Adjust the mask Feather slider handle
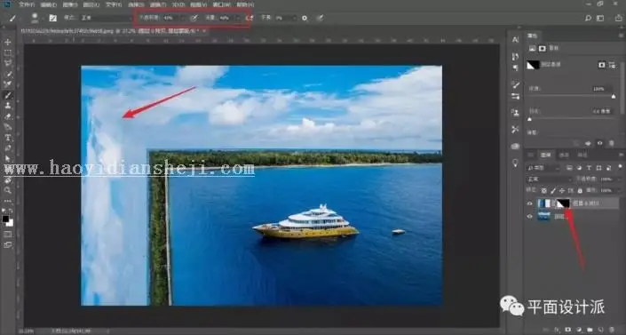Image resolution: width=626 pixels, height=335 pixels. tap(530, 119)
